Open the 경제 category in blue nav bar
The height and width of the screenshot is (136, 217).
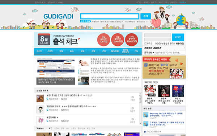click(x=61, y=51)
